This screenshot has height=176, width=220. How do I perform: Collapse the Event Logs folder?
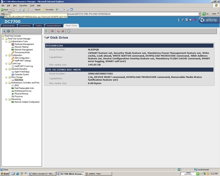pos(6,64)
